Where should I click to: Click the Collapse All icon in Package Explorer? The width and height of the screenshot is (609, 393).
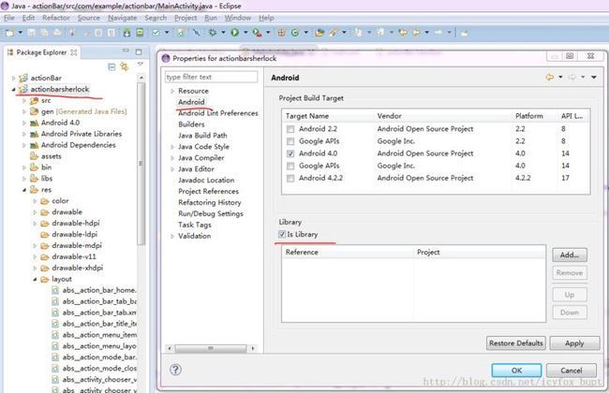tap(111, 66)
